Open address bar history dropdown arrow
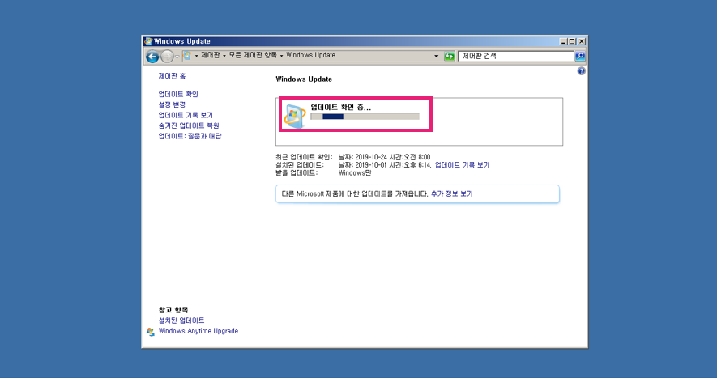The width and height of the screenshot is (717, 378). [x=436, y=56]
